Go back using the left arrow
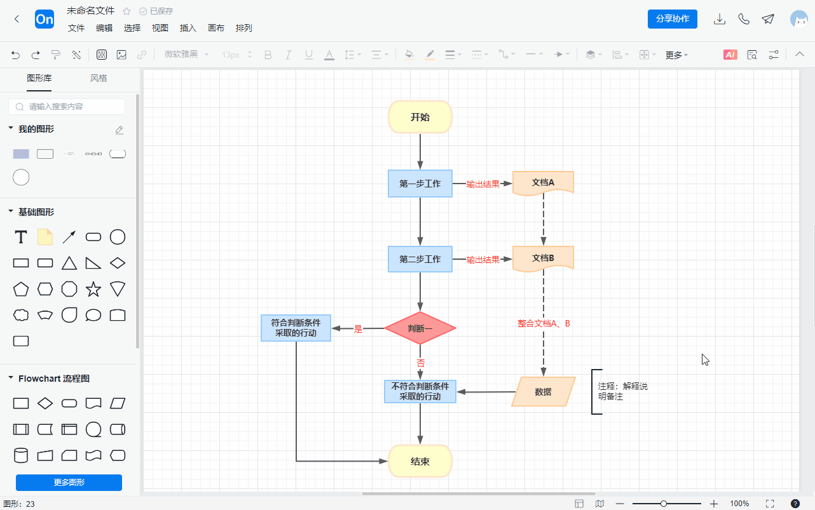 pos(17,19)
